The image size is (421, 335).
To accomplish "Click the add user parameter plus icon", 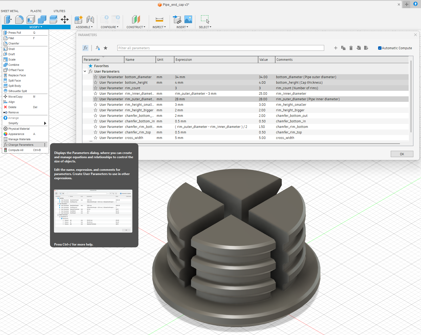I will click(335, 48).
